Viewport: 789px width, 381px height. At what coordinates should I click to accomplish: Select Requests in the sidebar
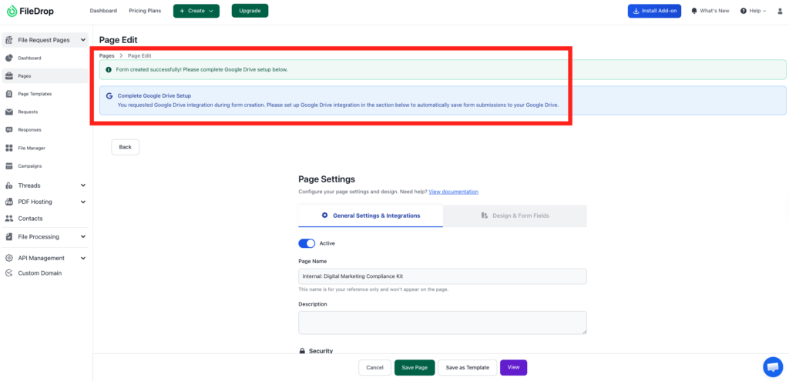point(45,112)
